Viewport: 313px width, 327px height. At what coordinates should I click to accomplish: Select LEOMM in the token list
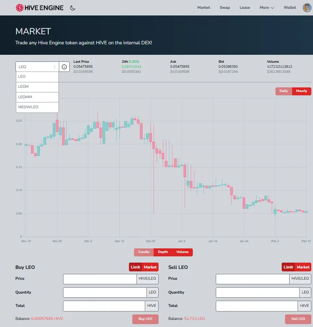(x=37, y=97)
